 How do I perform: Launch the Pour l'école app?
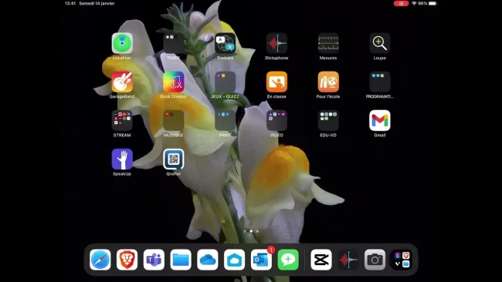pyautogui.click(x=328, y=82)
